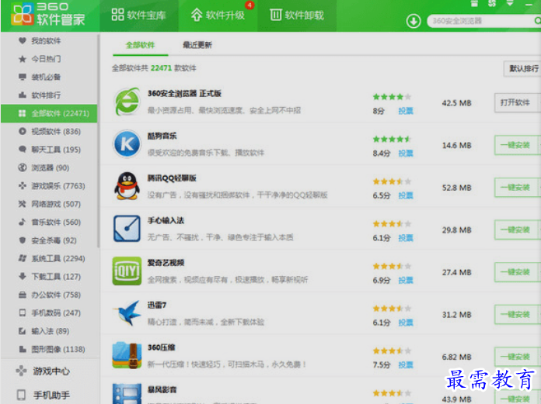Select 我的软件 heart icon in sidebar
Screen dimensions: 541x404
(23, 41)
